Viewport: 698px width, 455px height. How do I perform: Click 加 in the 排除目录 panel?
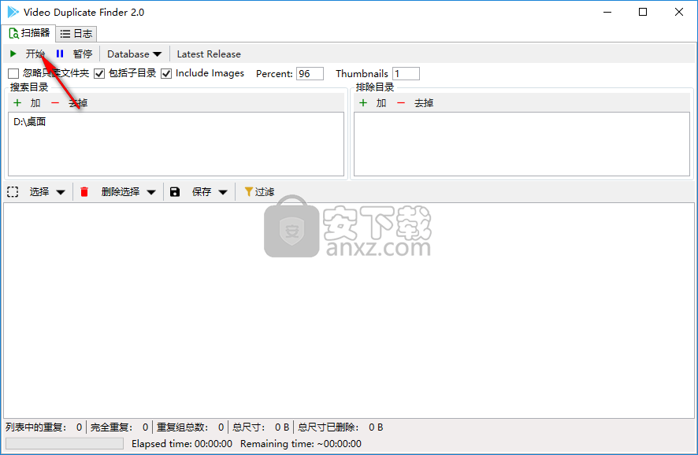pyautogui.click(x=381, y=103)
